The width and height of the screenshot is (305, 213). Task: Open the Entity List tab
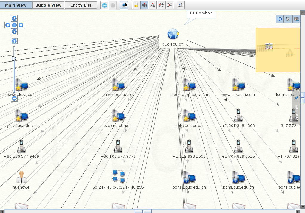click(x=81, y=5)
